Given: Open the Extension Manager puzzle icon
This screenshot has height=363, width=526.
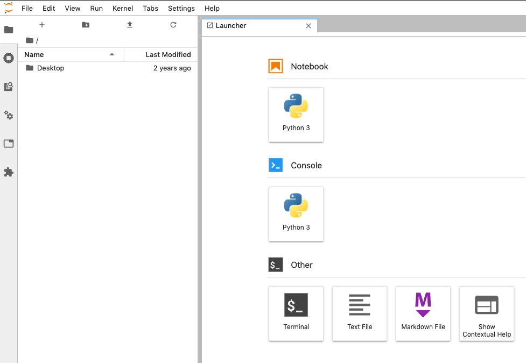Looking at the screenshot, I should click(9, 172).
